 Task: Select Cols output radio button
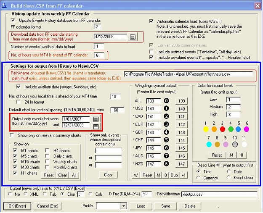tap(90, 194)
